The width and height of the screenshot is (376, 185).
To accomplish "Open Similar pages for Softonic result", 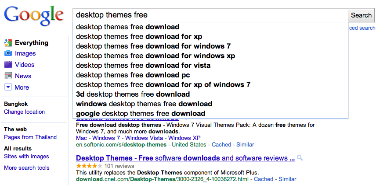I will [x=245, y=144].
